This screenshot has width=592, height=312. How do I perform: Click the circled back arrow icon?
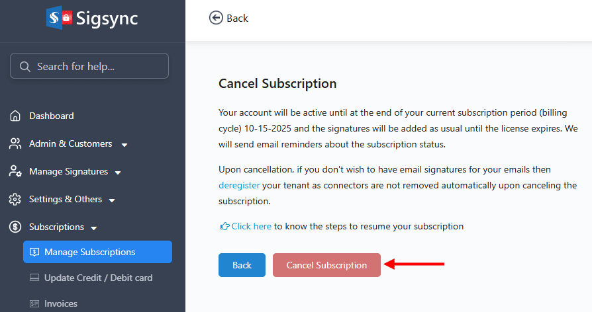point(216,18)
